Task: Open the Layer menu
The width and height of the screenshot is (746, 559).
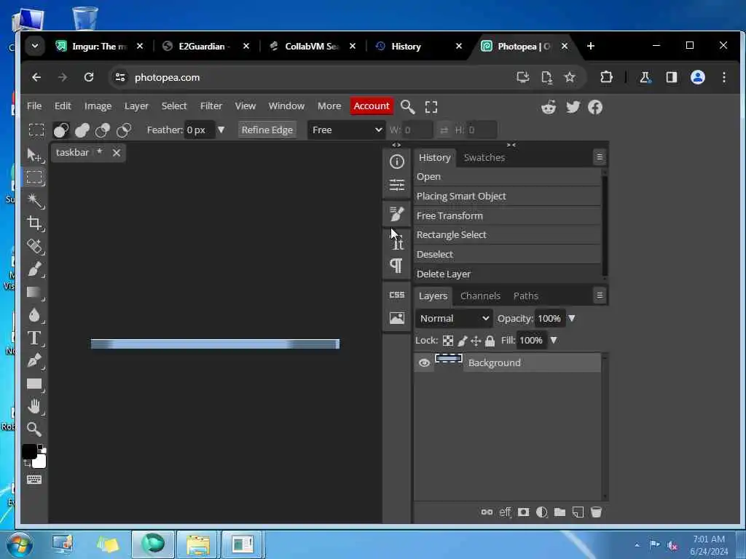Action: coord(136,106)
